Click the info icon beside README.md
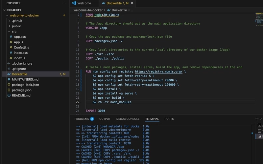Image resolution: width=263 pixels, height=164 pixels. (x=9, y=95)
